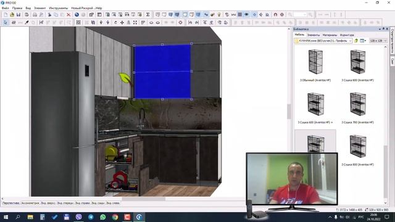Toggle the dark grid square button
This screenshot has width=395, height=222.
(240, 15)
